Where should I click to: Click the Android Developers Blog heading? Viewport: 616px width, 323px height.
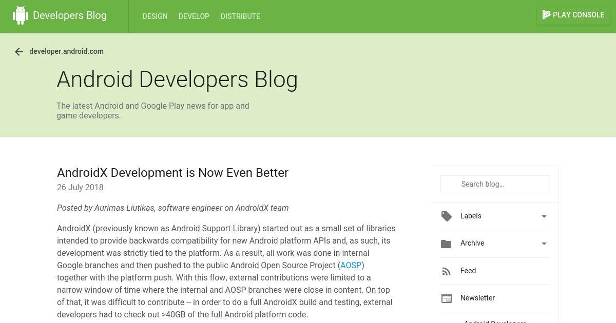(x=177, y=79)
